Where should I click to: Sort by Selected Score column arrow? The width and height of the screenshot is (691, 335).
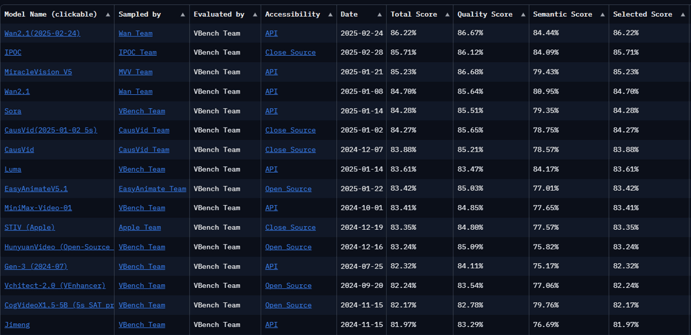point(683,14)
